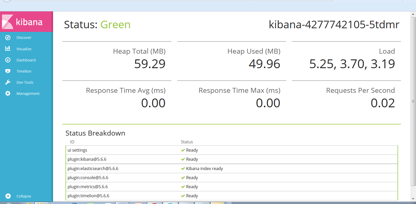Click the "ID" column header
The image size is (416, 204).
coord(72,142)
